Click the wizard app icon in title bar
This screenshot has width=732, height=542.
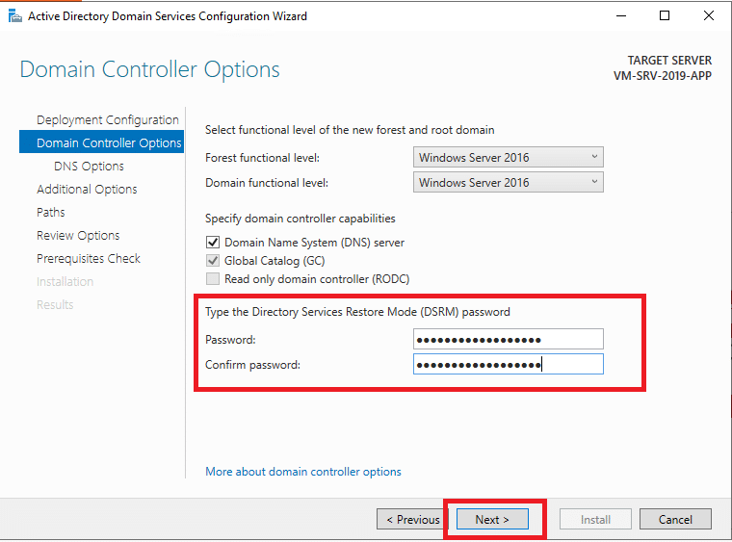[x=15, y=16]
